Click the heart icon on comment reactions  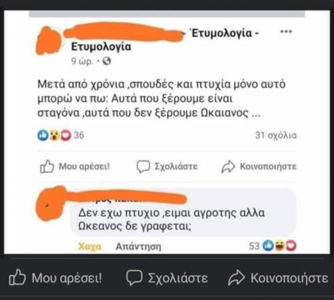[x=291, y=246]
